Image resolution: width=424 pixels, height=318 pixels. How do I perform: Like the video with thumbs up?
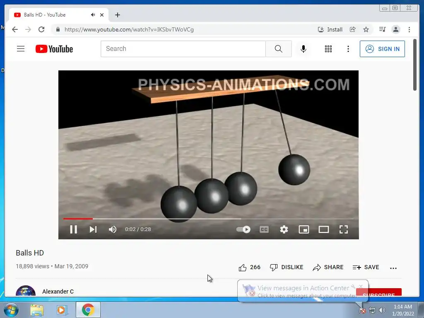pyautogui.click(x=243, y=267)
